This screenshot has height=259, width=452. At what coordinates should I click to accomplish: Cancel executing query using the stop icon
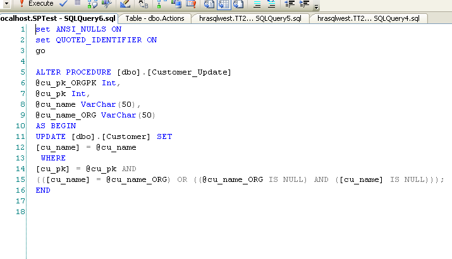click(78, 4)
